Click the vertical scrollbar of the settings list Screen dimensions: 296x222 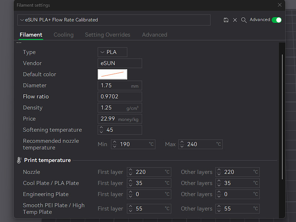282,117
